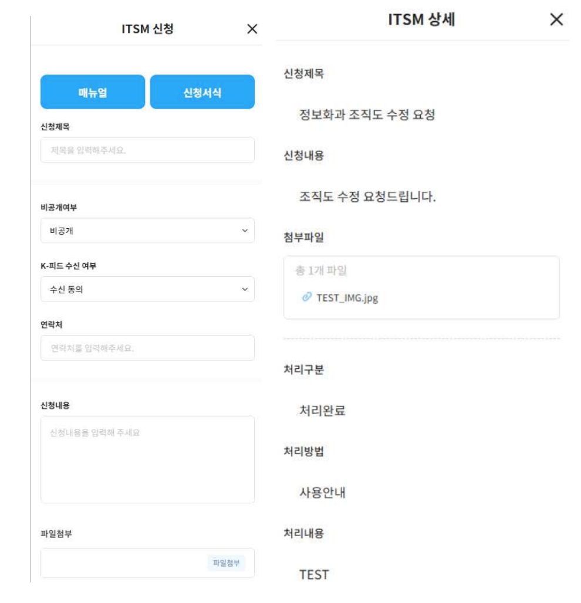Open the TEST_IMG.jpg attachment link
Image resolution: width=581 pixels, height=603 pixels.
pyautogui.click(x=347, y=297)
